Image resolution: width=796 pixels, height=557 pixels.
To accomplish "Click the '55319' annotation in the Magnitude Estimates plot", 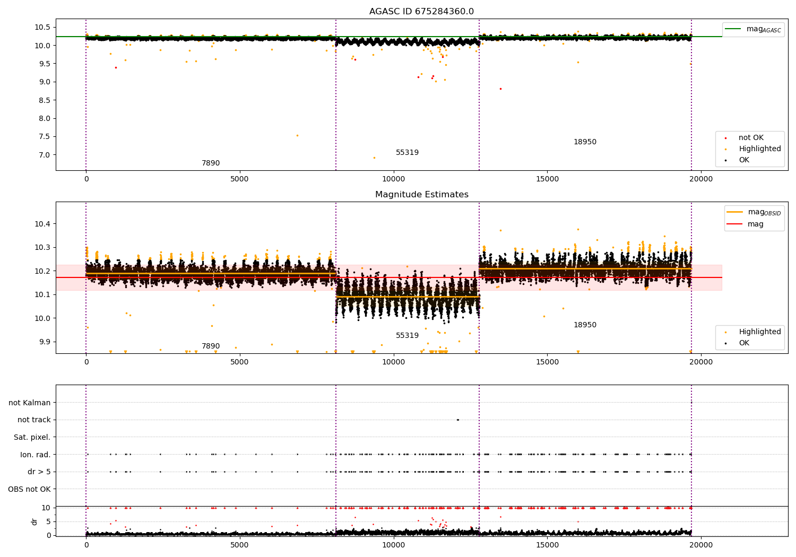I will click(407, 336).
